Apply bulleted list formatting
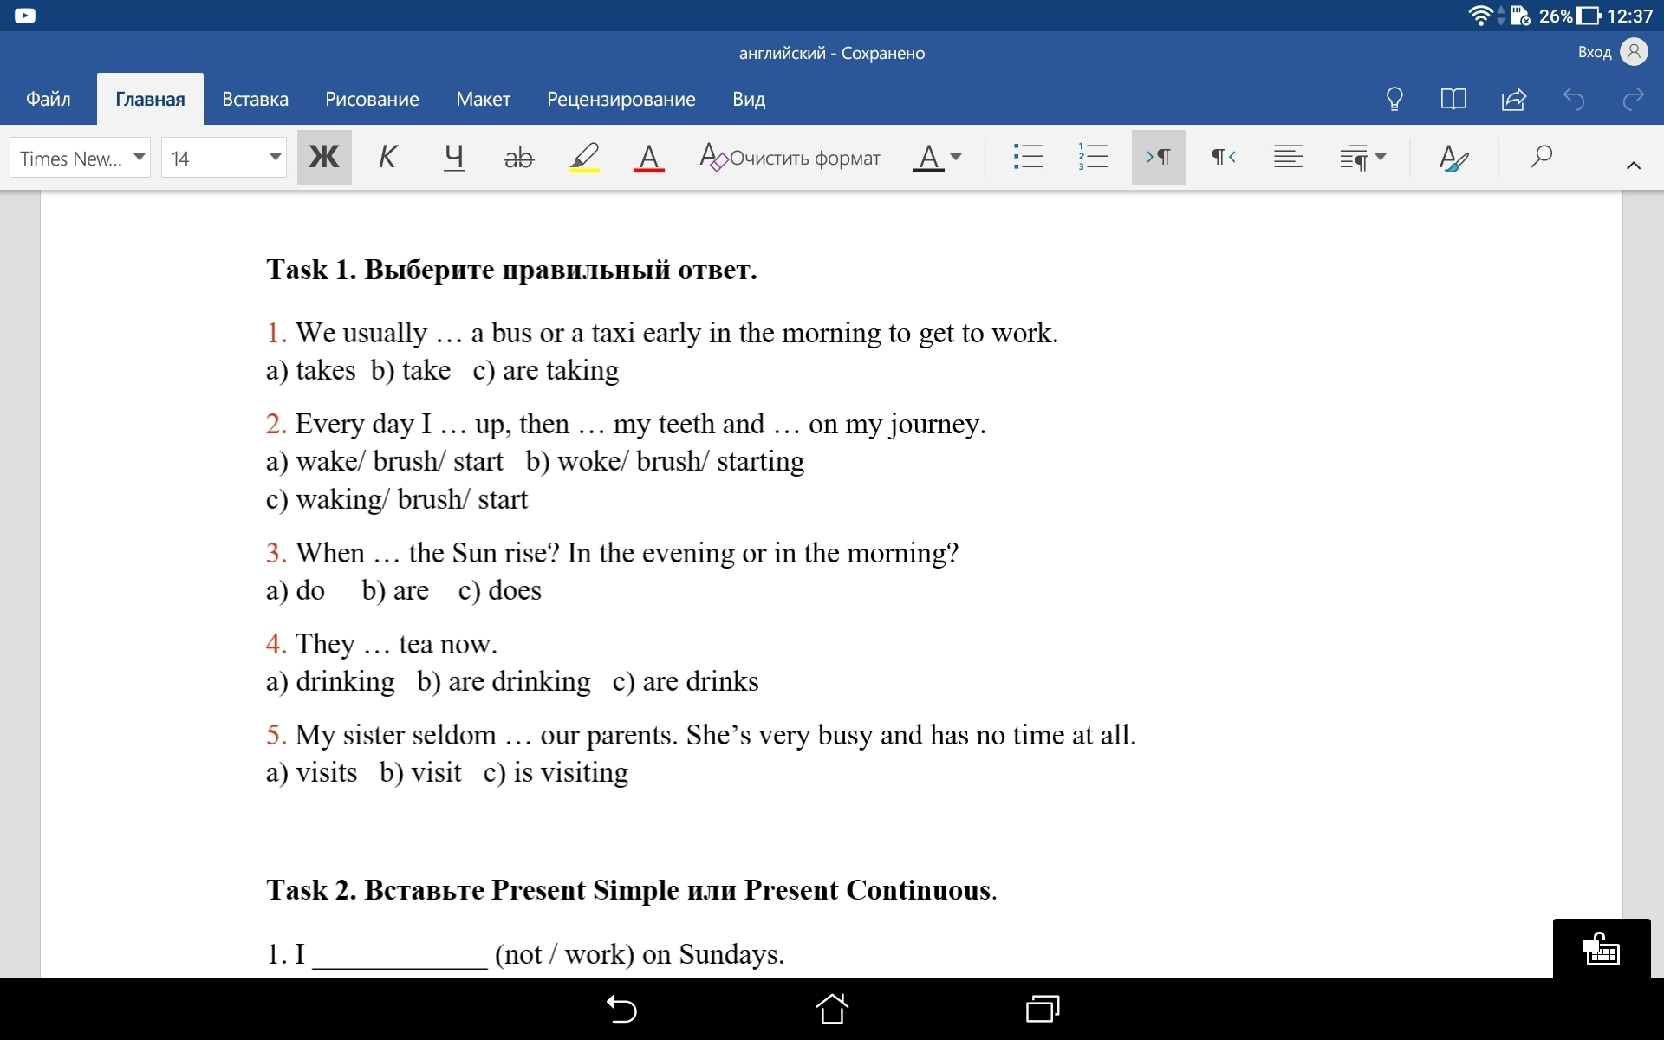Image resolution: width=1664 pixels, height=1040 pixels. pyautogui.click(x=1028, y=157)
